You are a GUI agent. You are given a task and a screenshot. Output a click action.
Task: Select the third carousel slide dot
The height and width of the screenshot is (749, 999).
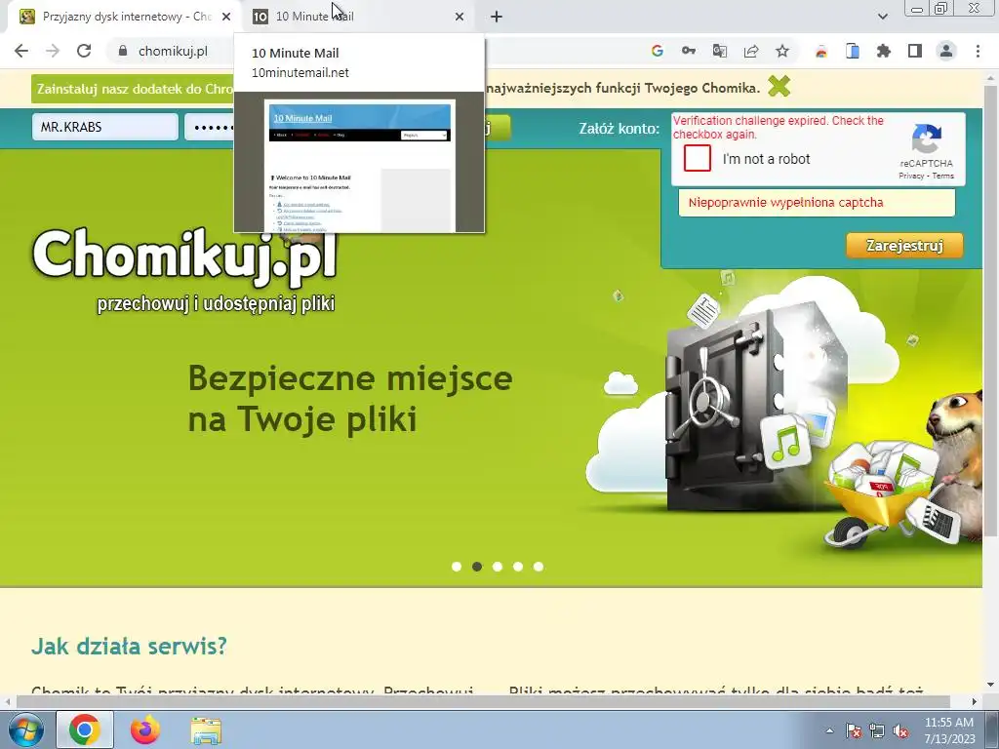point(498,567)
